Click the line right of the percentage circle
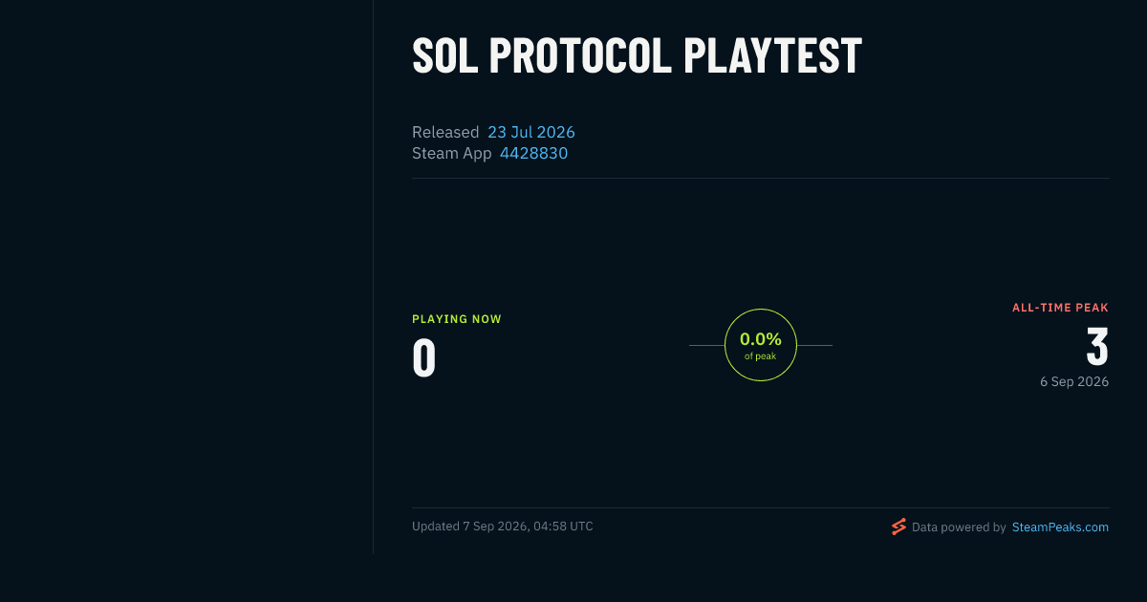 click(x=814, y=345)
